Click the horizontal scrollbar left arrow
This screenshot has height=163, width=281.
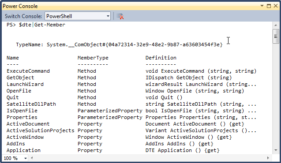point(32,158)
